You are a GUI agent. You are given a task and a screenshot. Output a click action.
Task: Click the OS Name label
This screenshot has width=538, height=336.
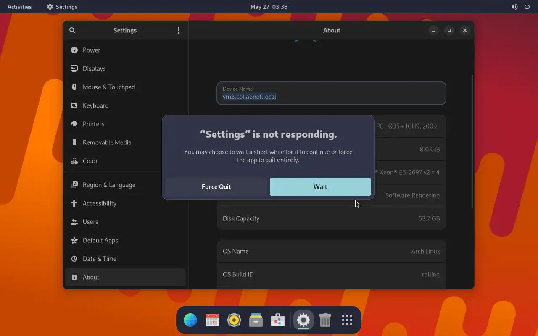[235, 251]
